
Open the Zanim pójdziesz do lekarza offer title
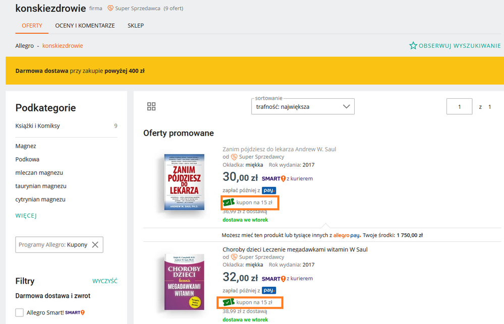[279, 149]
